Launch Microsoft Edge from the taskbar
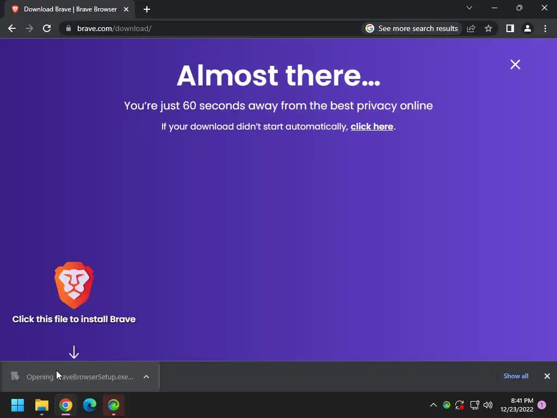Image resolution: width=557 pixels, height=418 pixels. [x=90, y=405]
